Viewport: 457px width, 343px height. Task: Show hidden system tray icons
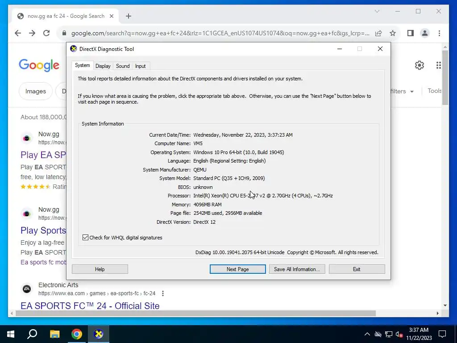[367, 334]
